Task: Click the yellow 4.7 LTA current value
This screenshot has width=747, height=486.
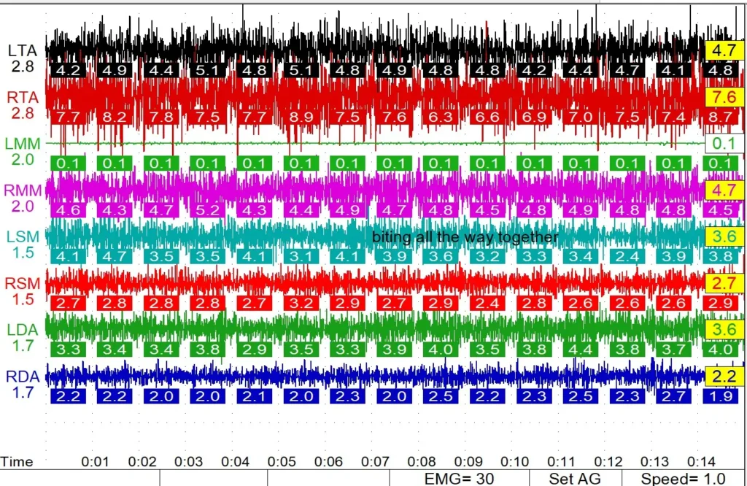Action: 724,50
